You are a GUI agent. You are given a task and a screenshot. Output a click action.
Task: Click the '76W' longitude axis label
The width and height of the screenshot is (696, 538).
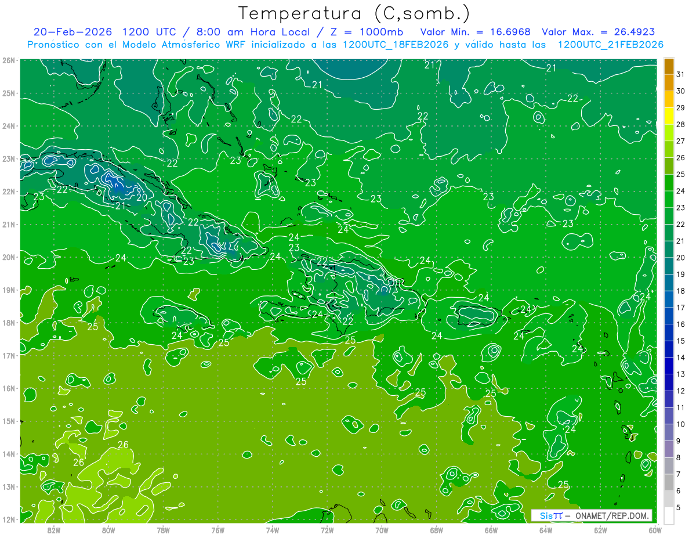point(217,530)
